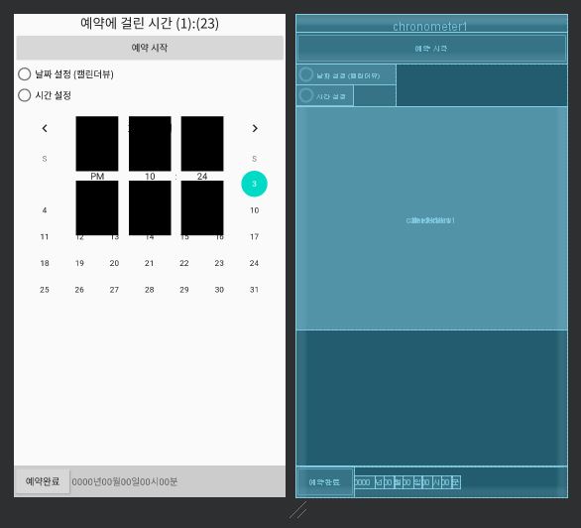The image size is (581, 528).
Task: Click the hour value 10 in time picker
Action: [150, 176]
